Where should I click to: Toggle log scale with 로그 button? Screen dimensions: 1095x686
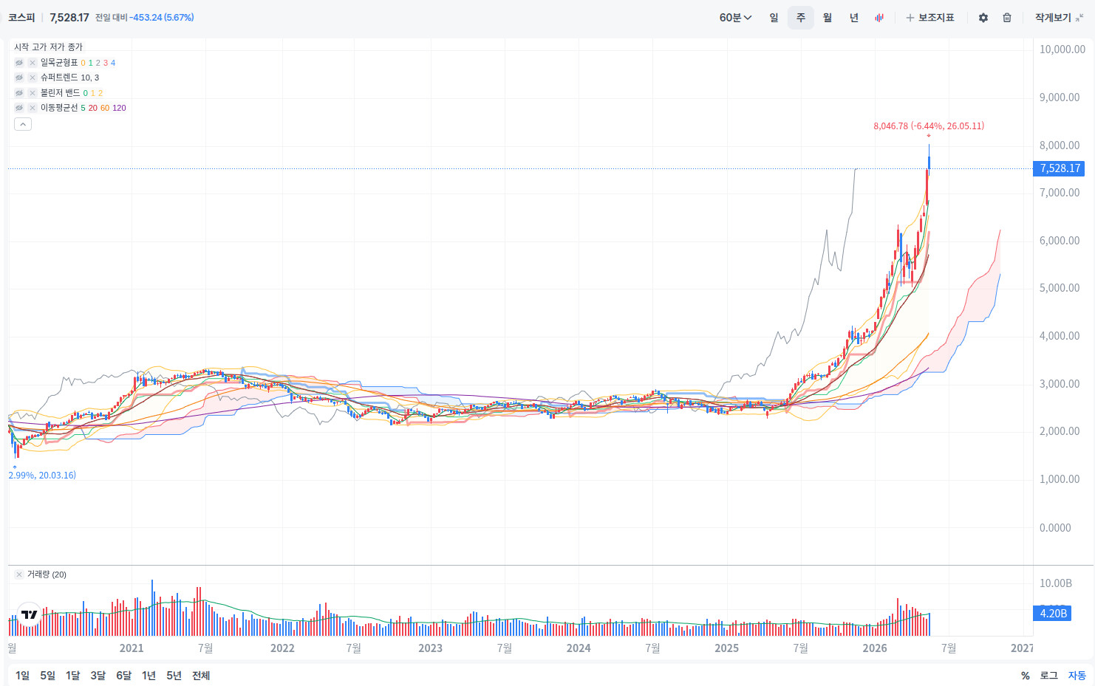[x=1048, y=676]
